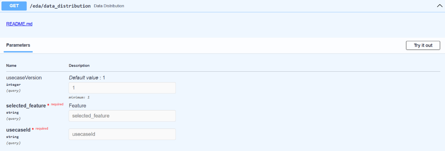This screenshot has width=445, height=151.
Task: Click the blue GET method badge
Action: coord(14,6)
